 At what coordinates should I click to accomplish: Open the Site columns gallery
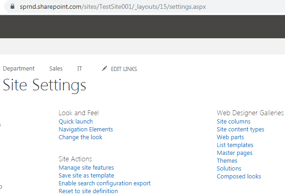click(x=233, y=121)
